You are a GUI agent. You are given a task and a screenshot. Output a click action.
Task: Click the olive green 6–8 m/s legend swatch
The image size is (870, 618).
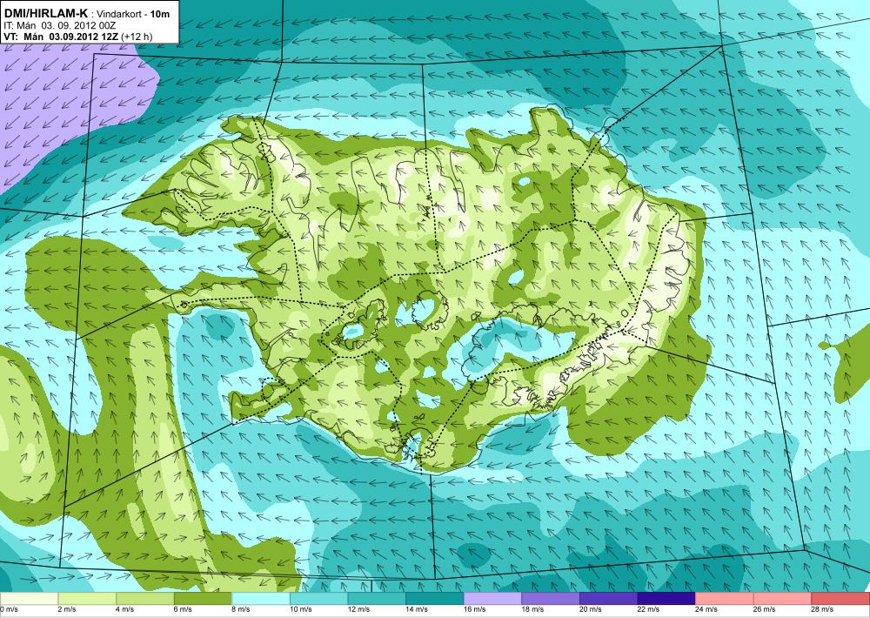[203, 599]
